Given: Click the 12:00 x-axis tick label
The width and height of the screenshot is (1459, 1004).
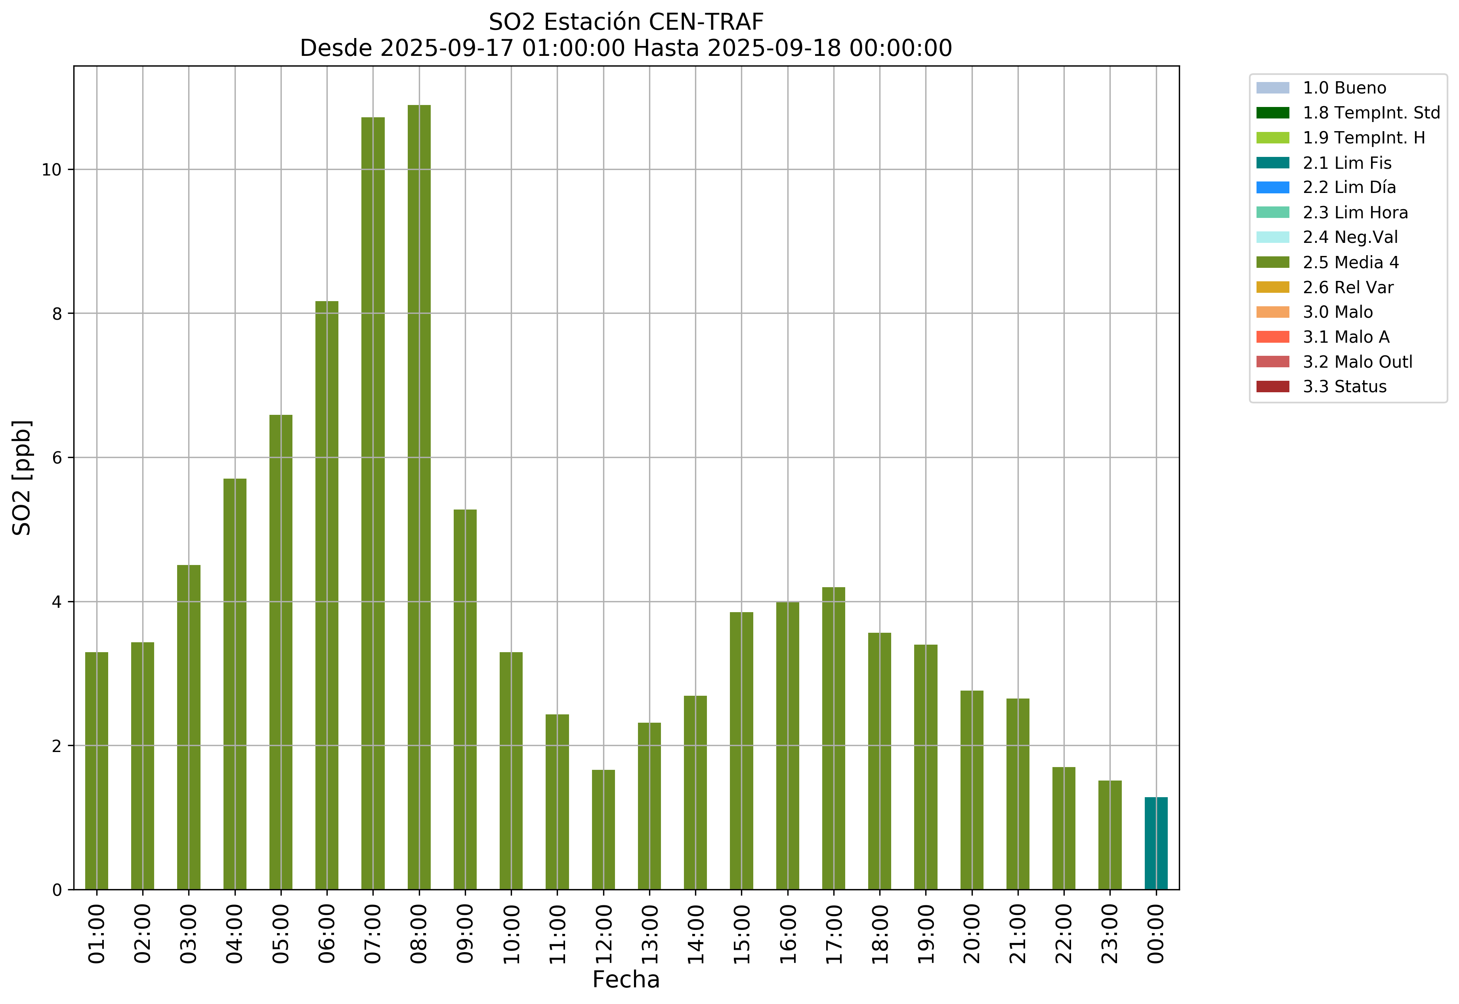Looking at the screenshot, I should 604,935.
